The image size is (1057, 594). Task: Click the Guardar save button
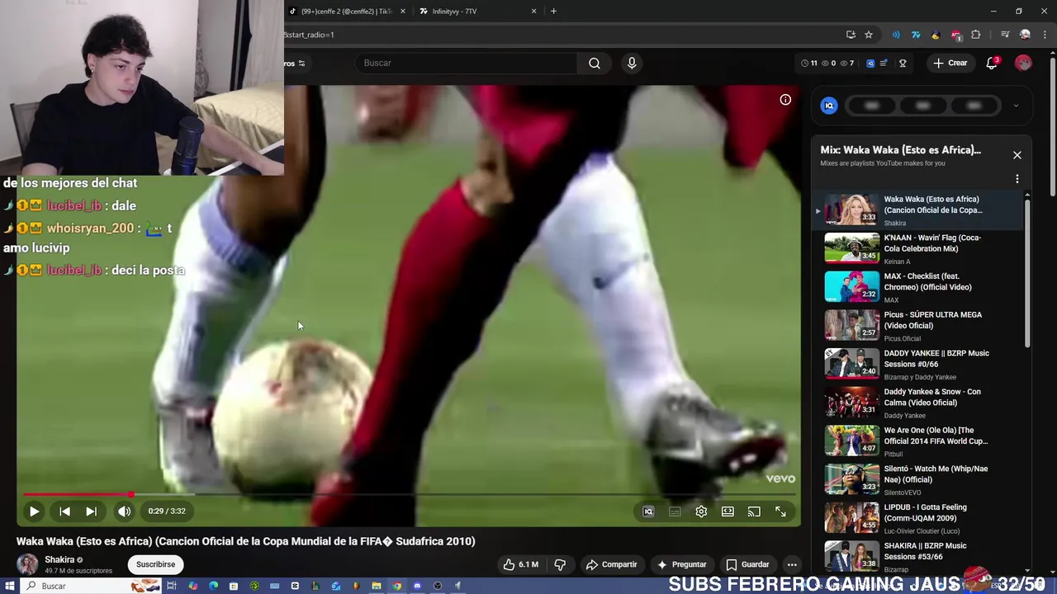tap(747, 564)
